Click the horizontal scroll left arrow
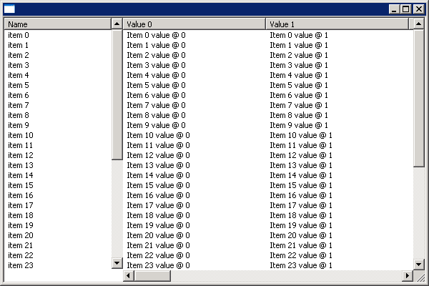This screenshot has width=429, height=286. tap(129, 275)
